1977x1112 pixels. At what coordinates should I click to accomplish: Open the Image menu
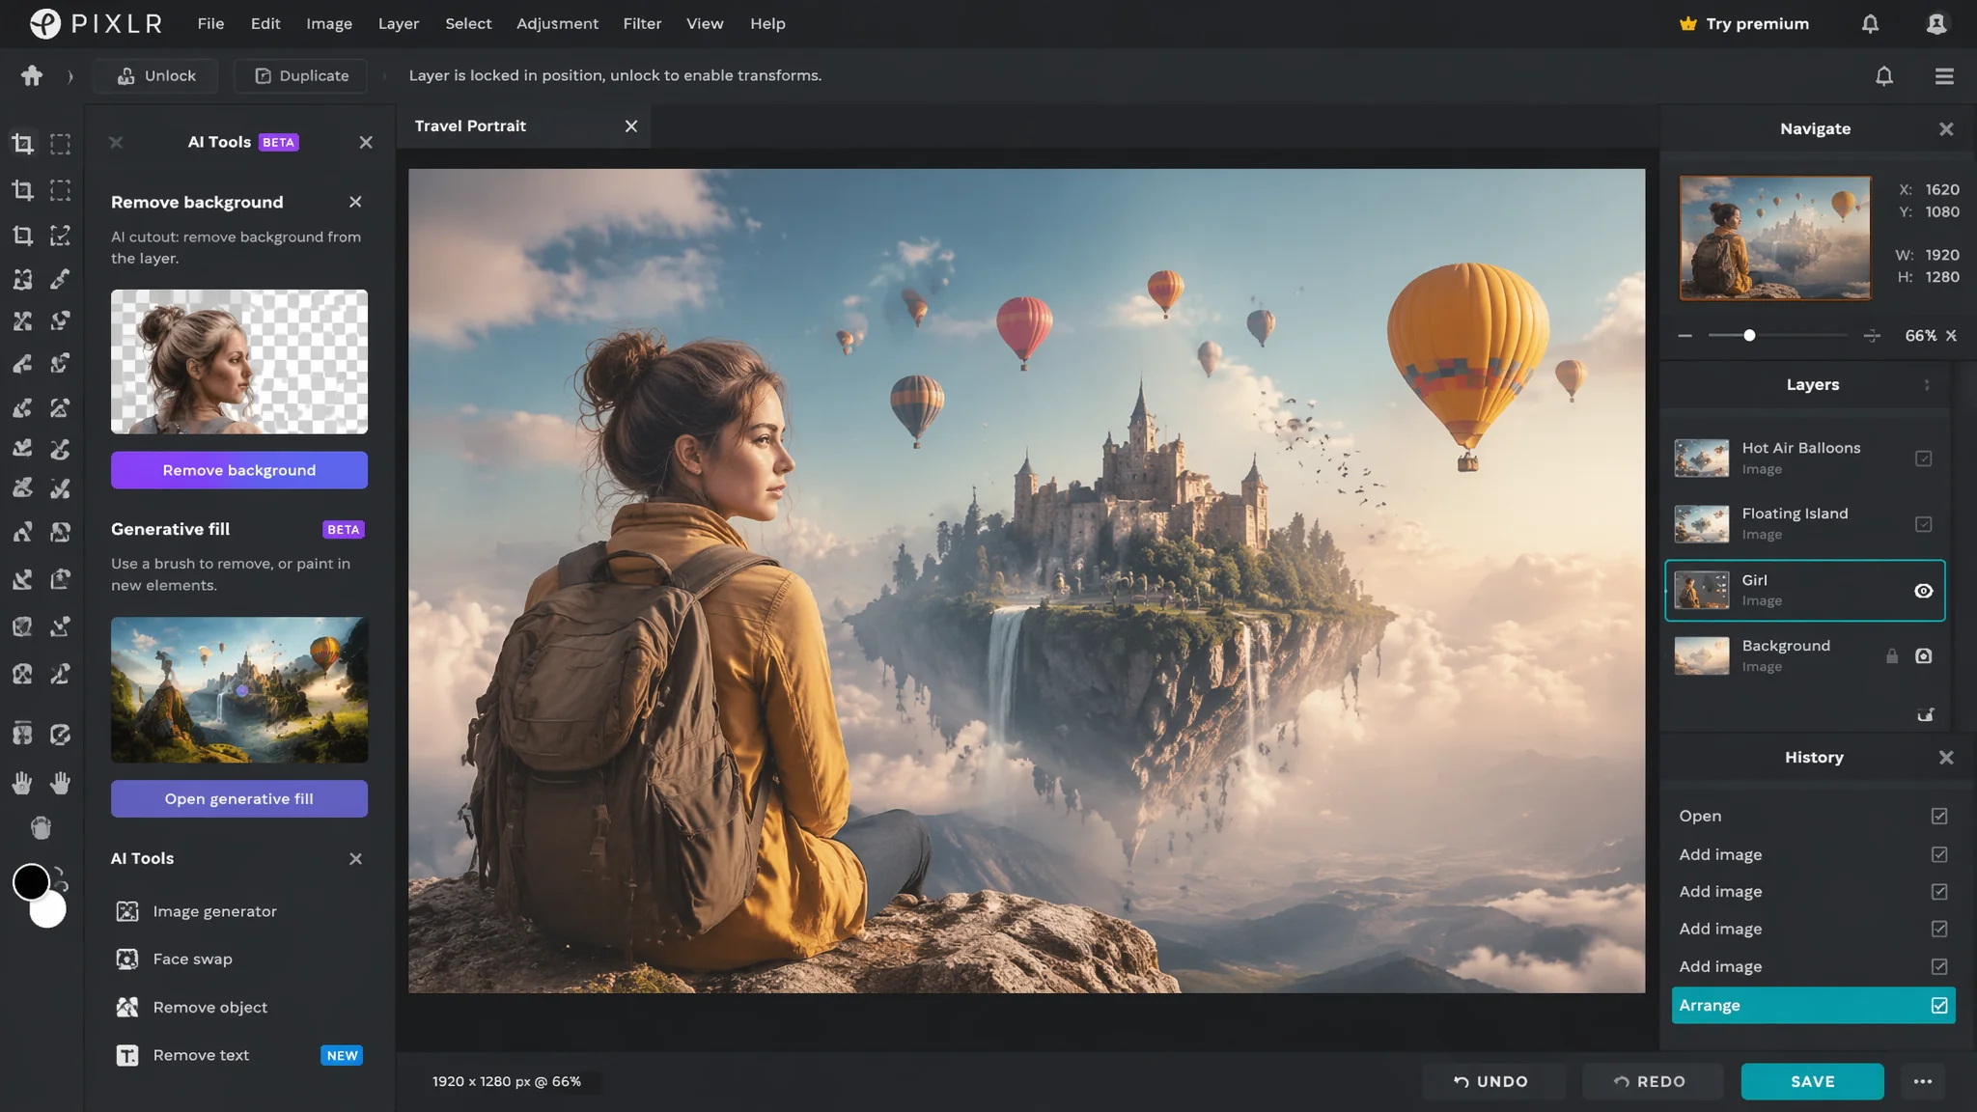tap(329, 23)
